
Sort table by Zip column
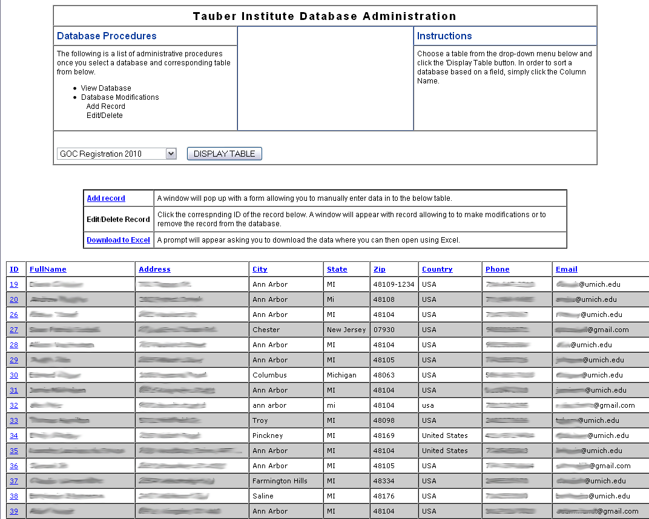point(379,269)
